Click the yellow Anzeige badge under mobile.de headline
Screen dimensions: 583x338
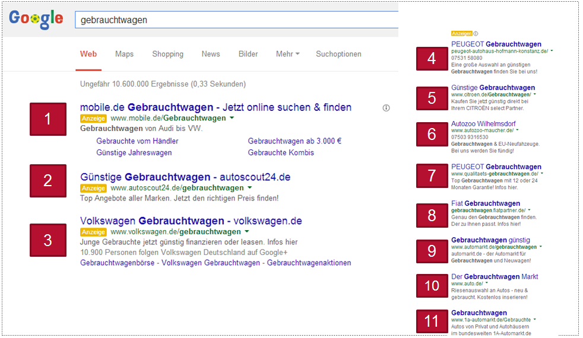coord(93,118)
